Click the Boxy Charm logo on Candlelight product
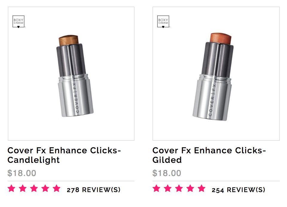This screenshot has height=207, width=287. (x=19, y=21)
